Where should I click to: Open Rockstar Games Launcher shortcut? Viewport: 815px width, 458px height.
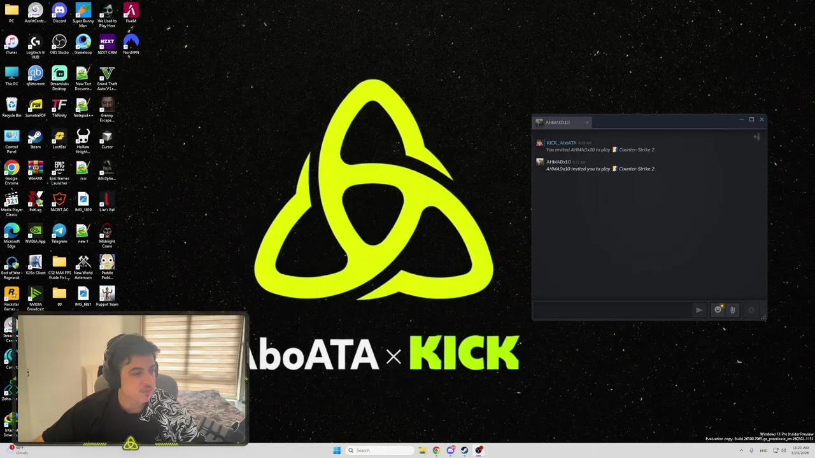11,299
